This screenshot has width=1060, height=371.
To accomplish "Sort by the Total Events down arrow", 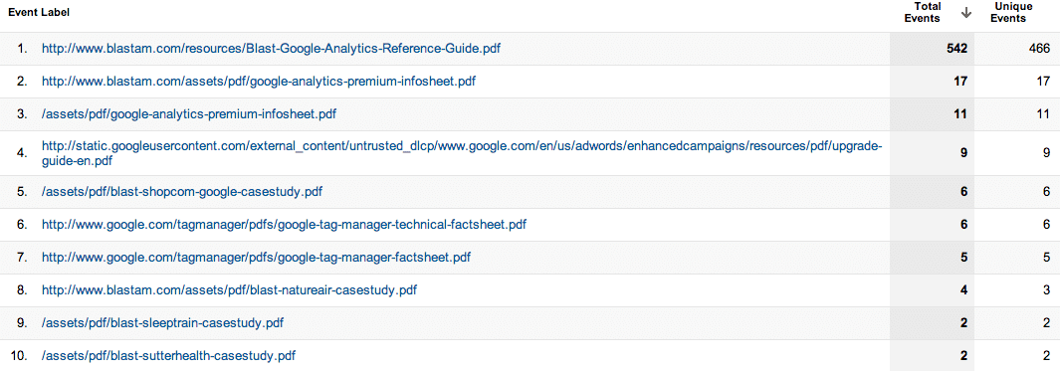I will click(966, 13).
